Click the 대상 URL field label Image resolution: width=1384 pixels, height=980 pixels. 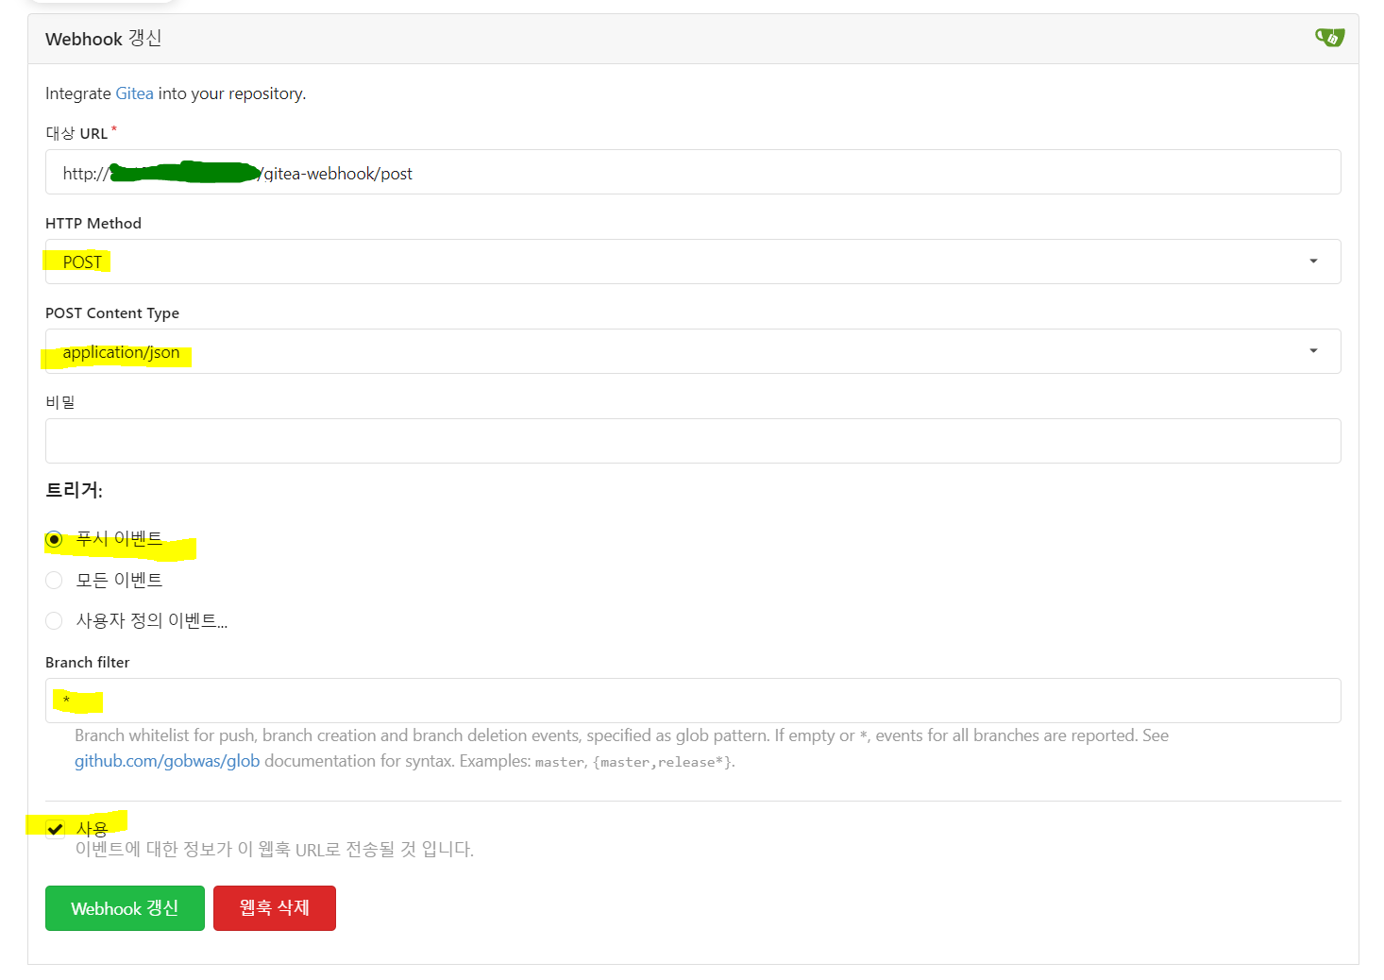click(x=76, y=133)
